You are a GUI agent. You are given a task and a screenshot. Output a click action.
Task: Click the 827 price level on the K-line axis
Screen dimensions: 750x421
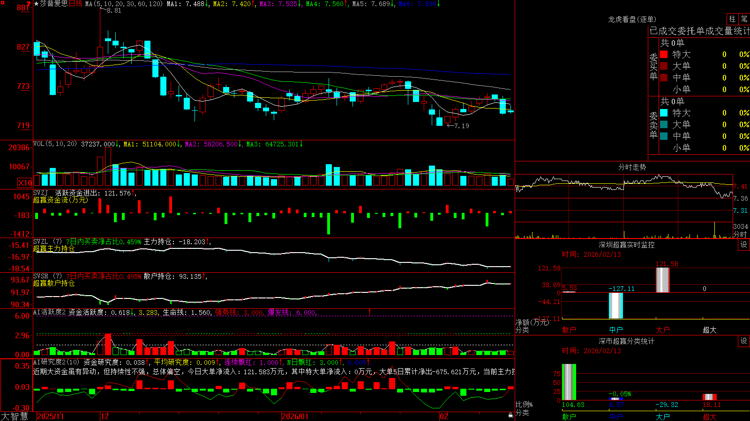[x=23, y=47]
